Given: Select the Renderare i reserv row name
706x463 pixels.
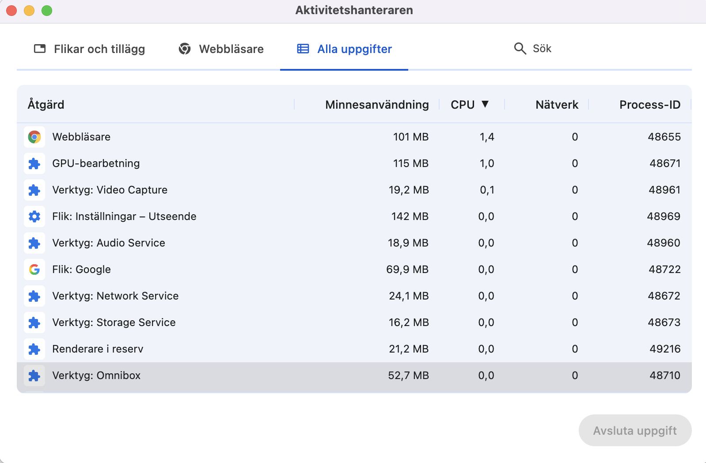Looking at the screenshot, I should tap(98, 349).
